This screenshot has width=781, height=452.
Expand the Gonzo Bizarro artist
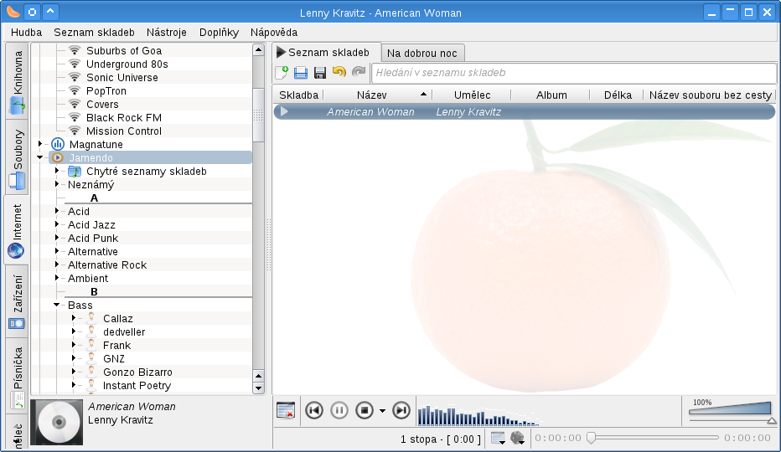tap(74, 372)
